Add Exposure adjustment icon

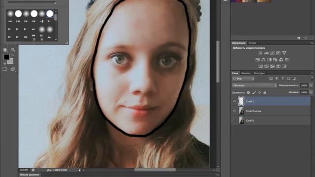278,53
